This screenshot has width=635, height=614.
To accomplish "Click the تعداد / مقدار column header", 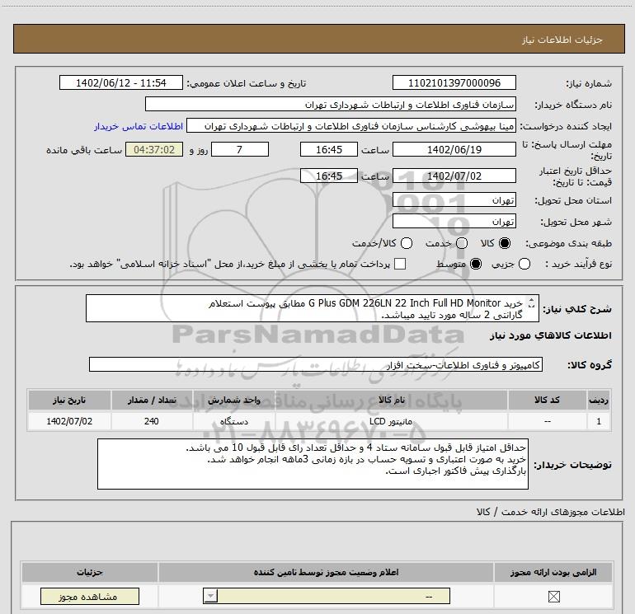I will pos(152,400).
